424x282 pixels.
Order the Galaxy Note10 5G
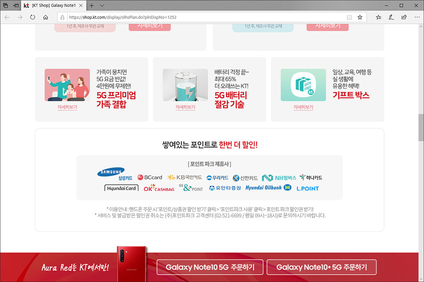210,267
